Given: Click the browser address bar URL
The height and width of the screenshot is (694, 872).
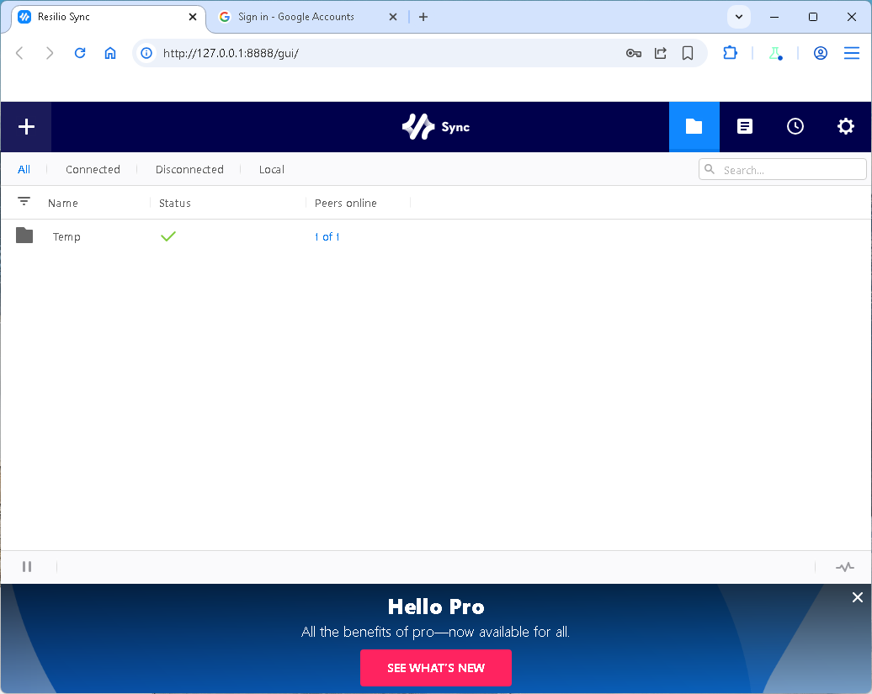Looking at the screenshot, I should point(231,53).
